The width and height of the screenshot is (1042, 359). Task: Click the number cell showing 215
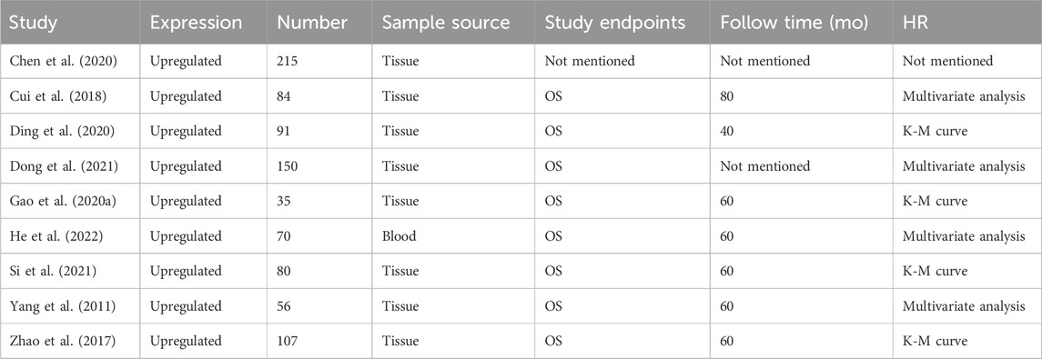(287, 61)
